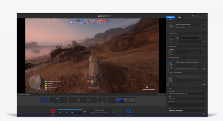This screenshot has height=121, width=223.
Task: Click the rewind playback button
Action: pos(60,112)
